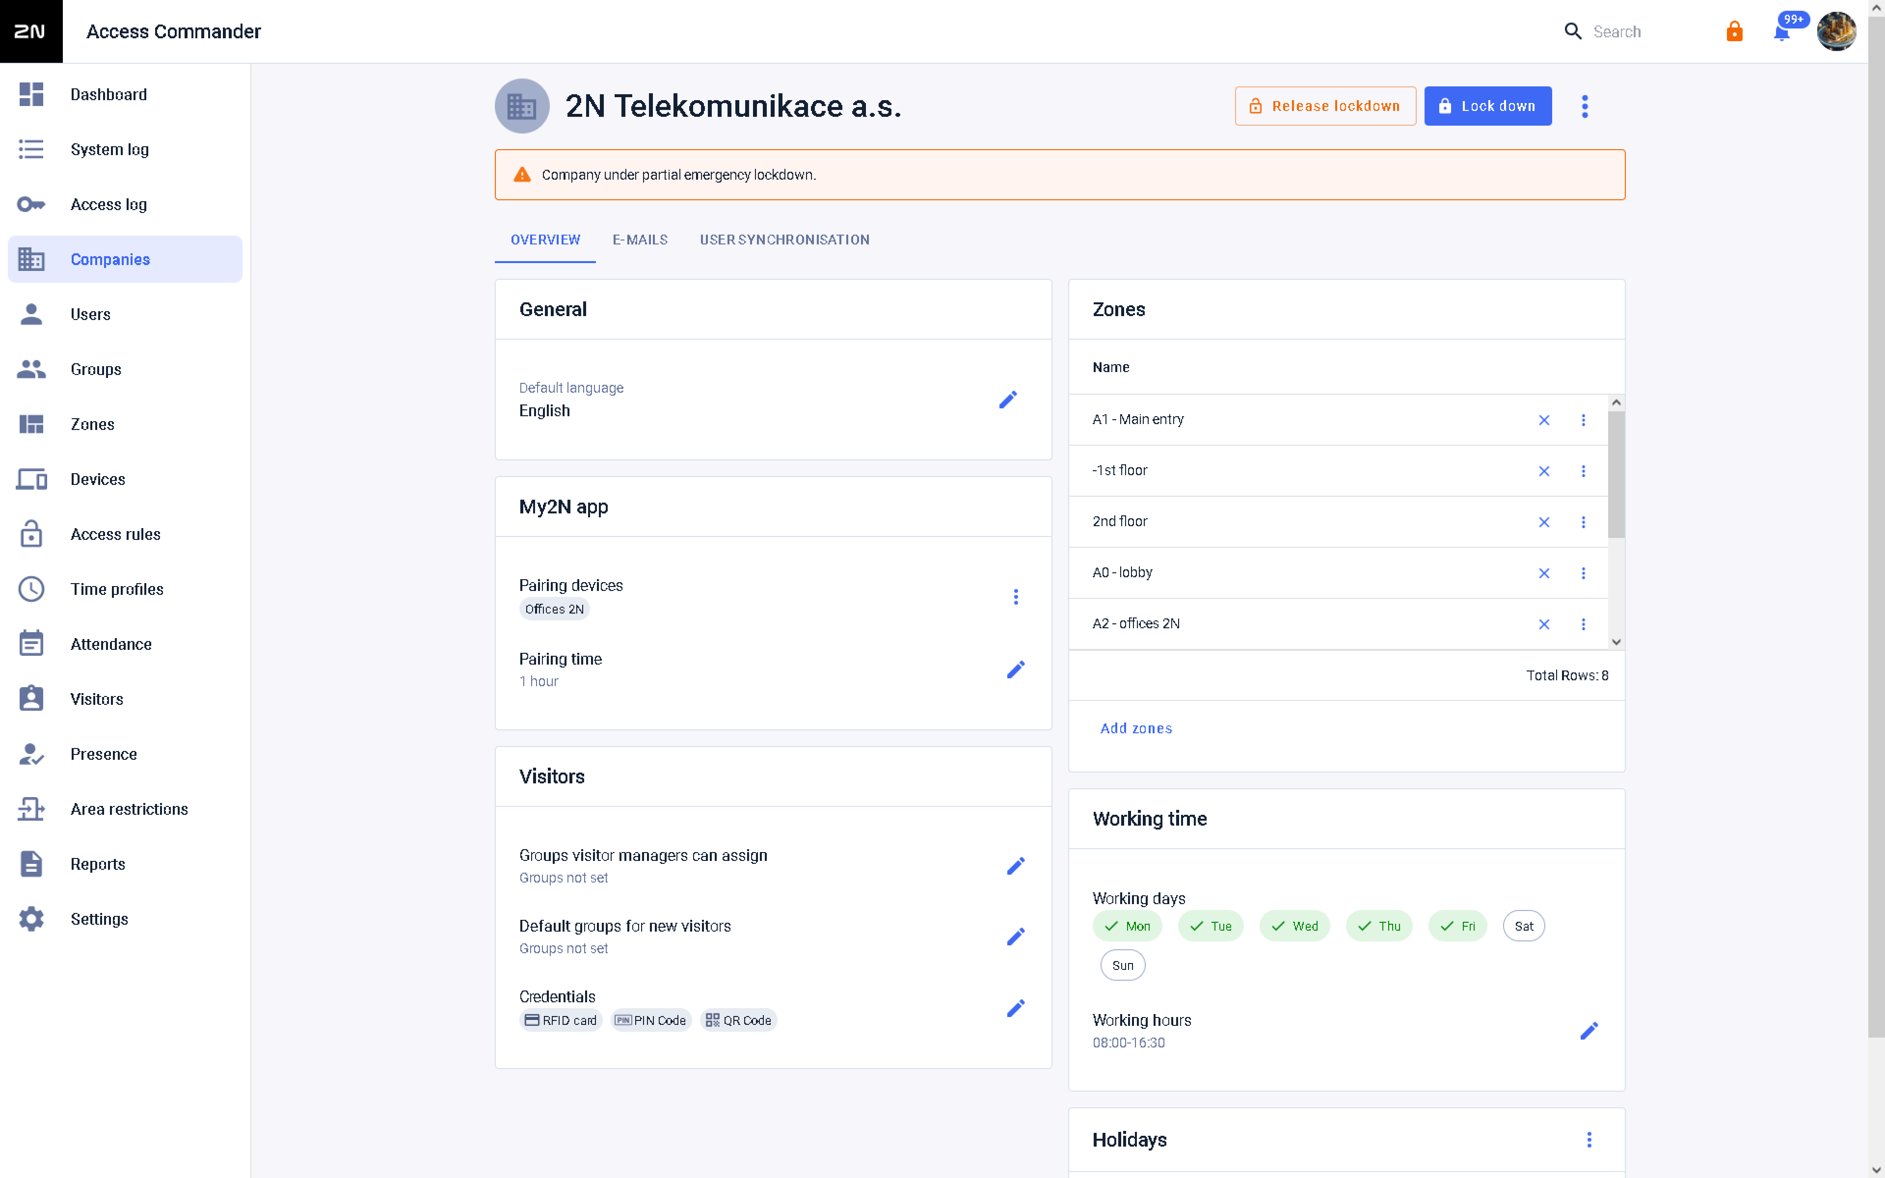Toggle Friday as a working day
This screenshot has width=1885, height=1178.
[x=1457, y=926]
